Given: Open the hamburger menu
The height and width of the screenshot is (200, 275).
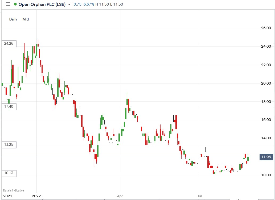Looking at the screenshot, I should 7,4.
